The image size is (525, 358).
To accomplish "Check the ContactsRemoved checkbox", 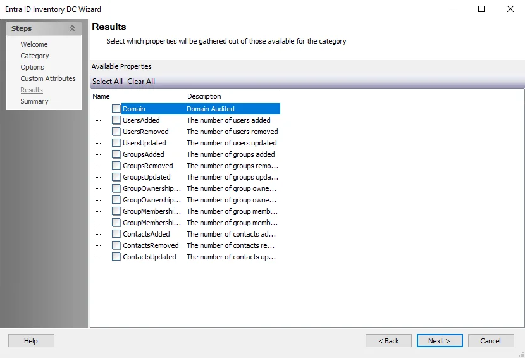I will [x=116, y=245].
